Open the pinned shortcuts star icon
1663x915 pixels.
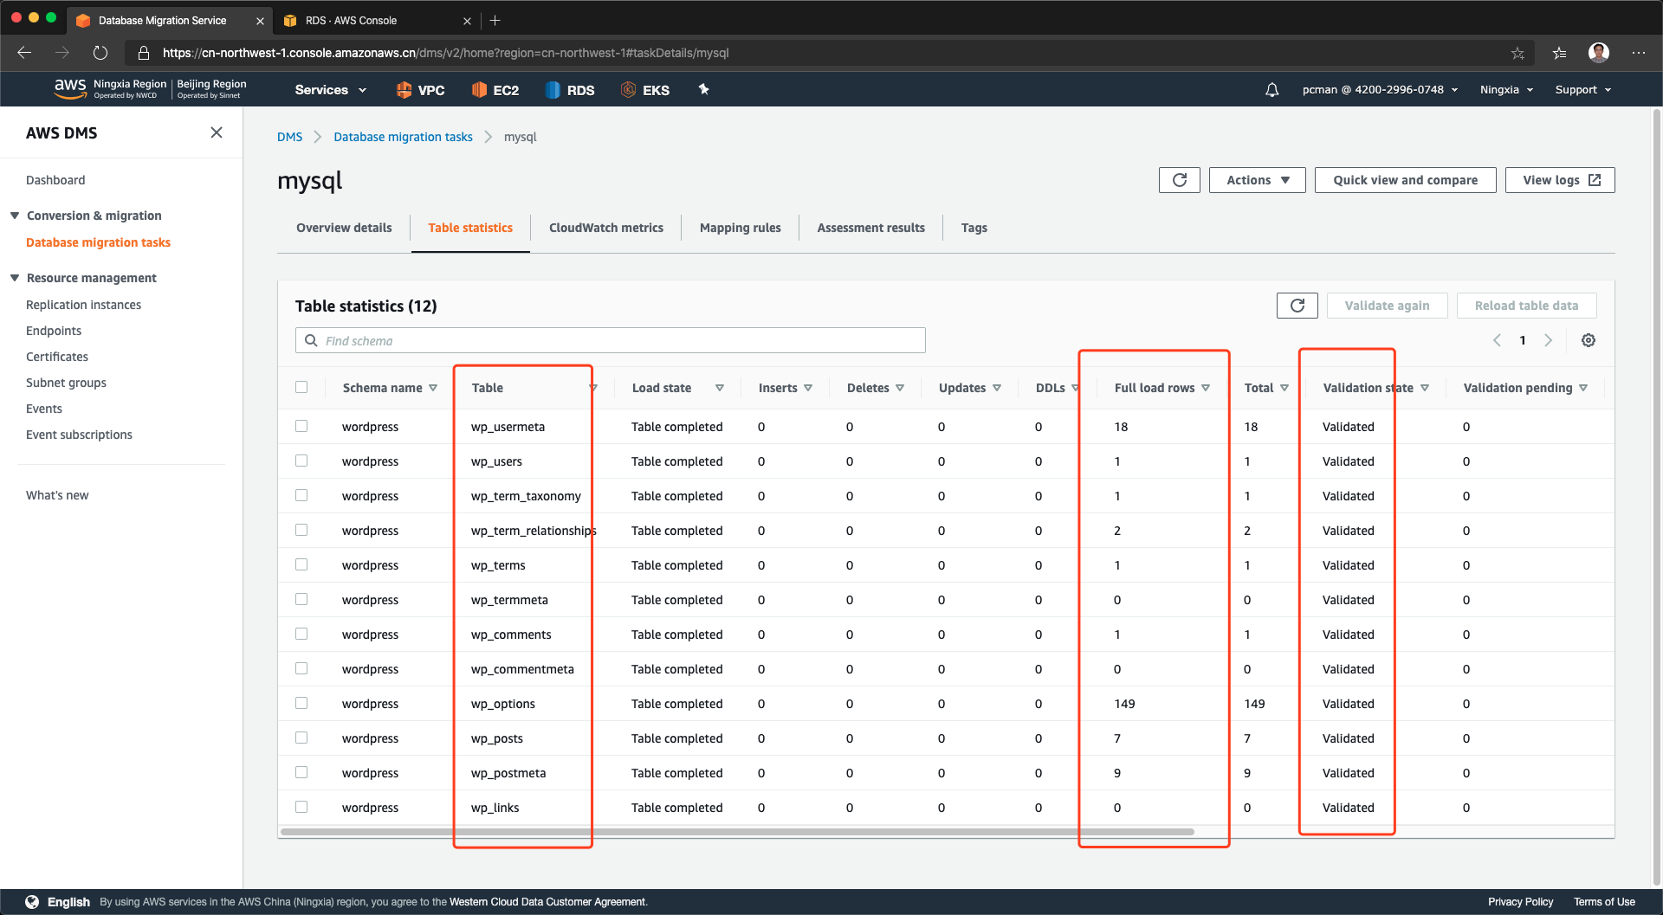[x=703, y=89]
